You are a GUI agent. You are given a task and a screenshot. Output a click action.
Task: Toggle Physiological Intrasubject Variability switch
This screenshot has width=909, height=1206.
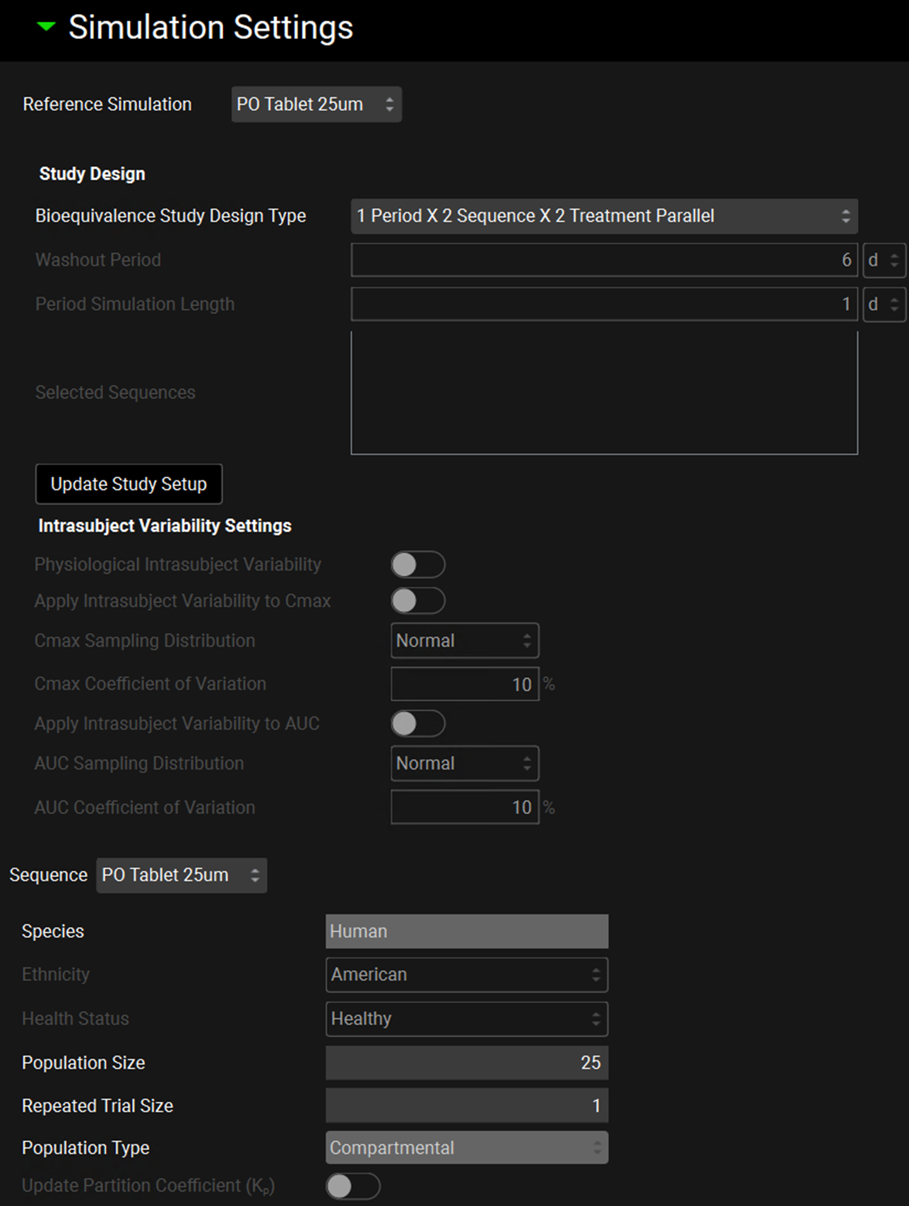417,564
